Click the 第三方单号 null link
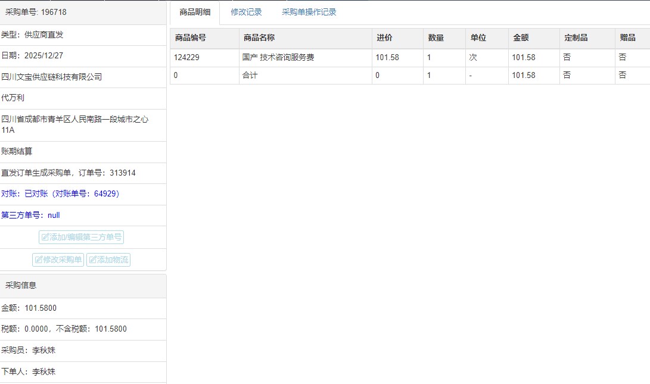 (30, 216)
